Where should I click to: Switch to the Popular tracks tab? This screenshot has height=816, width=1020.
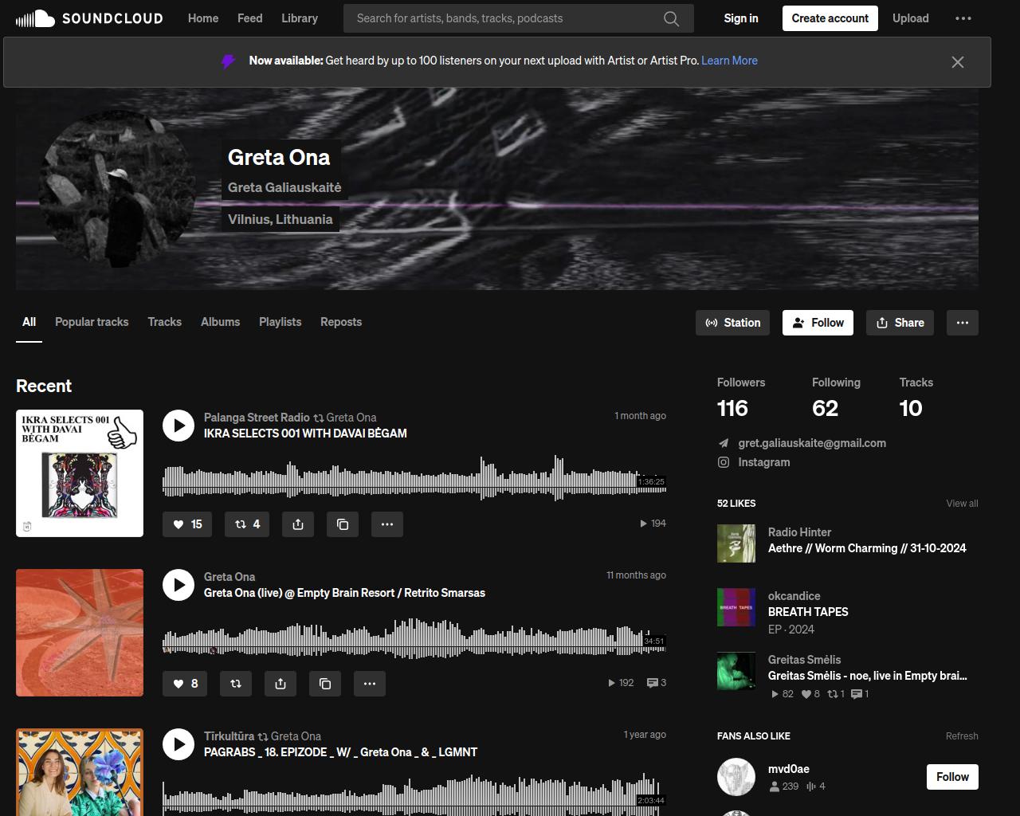92,322
